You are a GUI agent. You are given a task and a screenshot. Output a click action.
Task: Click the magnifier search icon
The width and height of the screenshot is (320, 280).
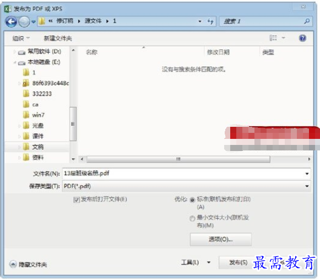coord(307,21)
